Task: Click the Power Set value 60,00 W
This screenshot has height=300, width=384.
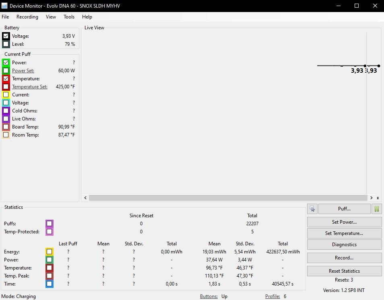Action: (66, 71)
